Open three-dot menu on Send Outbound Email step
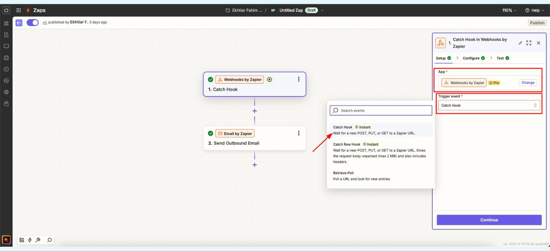Viewport: 550px width, 251px height. click(x=299, y=133)
